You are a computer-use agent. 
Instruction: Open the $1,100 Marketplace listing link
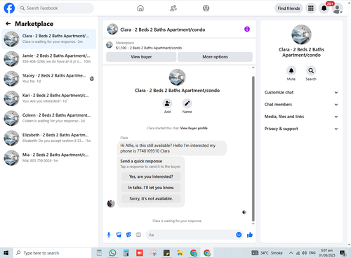click(x=149, y=48)
